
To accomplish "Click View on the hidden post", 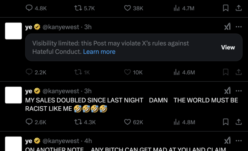I will [x=228, y=47].
